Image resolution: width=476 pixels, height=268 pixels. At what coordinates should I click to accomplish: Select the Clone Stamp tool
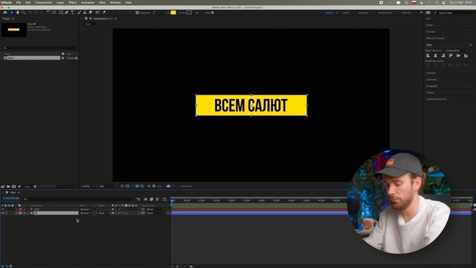click(85, 13)
